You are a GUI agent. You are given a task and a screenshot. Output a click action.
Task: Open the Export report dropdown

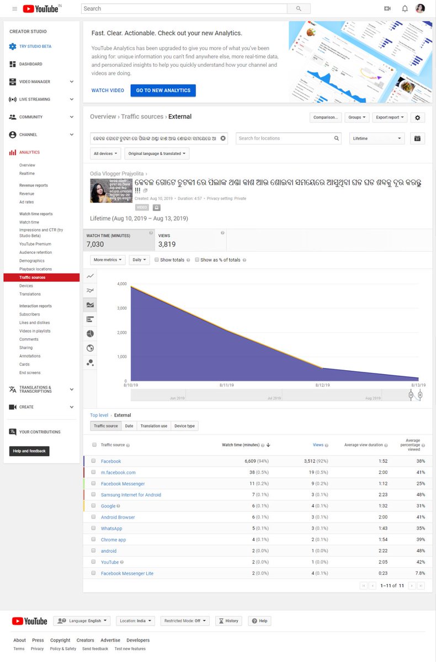(390, 118)
